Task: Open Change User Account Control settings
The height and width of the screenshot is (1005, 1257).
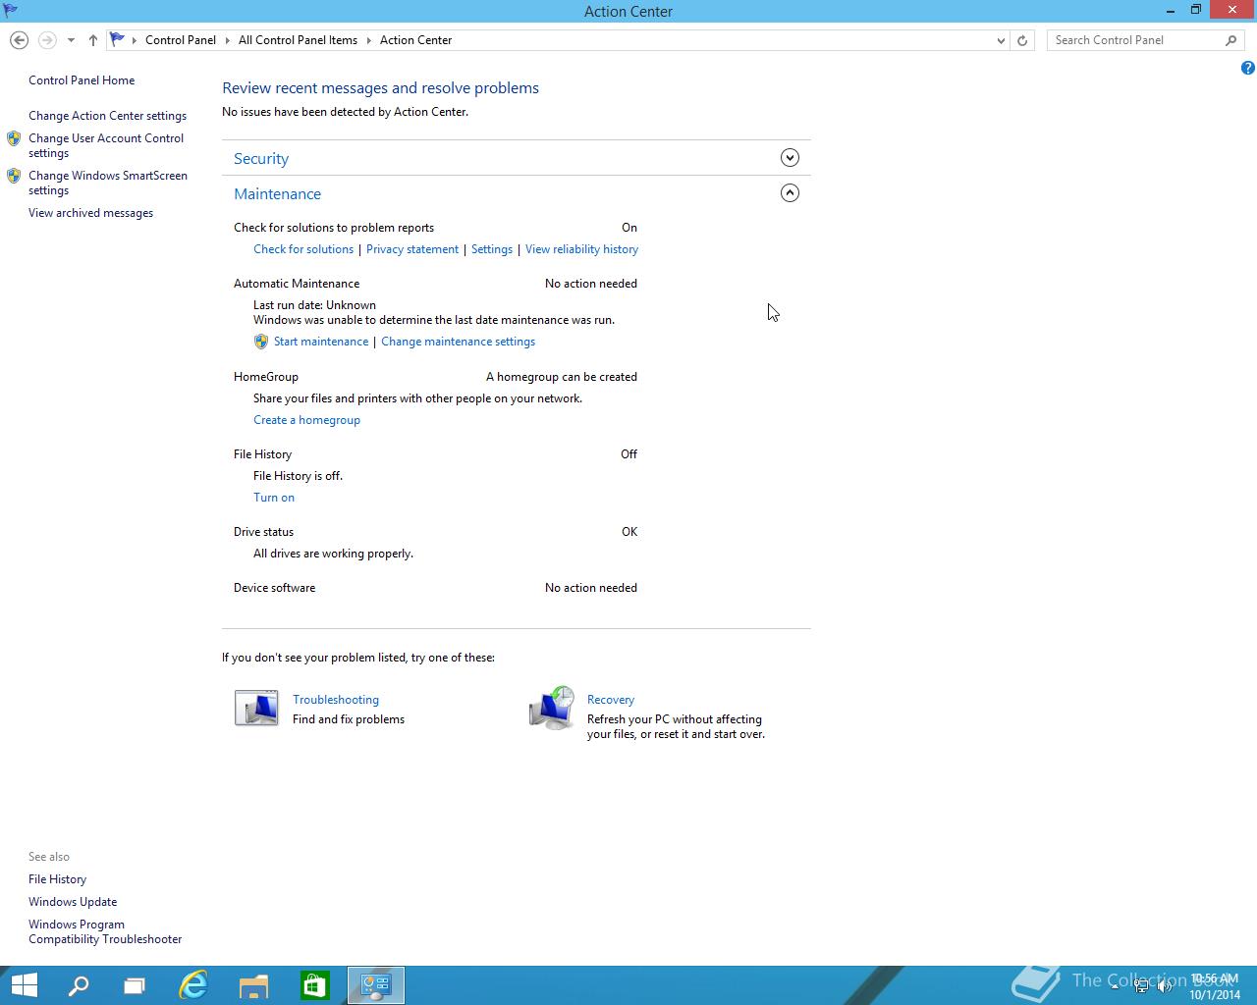Action: click(x=106, y=145)
